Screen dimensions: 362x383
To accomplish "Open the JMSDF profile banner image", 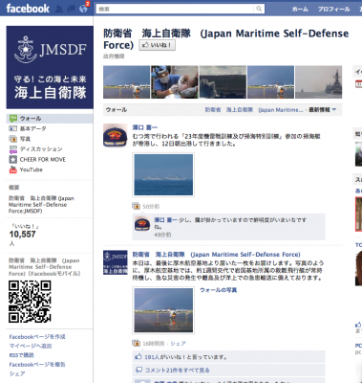I will (x=50, y=67).
